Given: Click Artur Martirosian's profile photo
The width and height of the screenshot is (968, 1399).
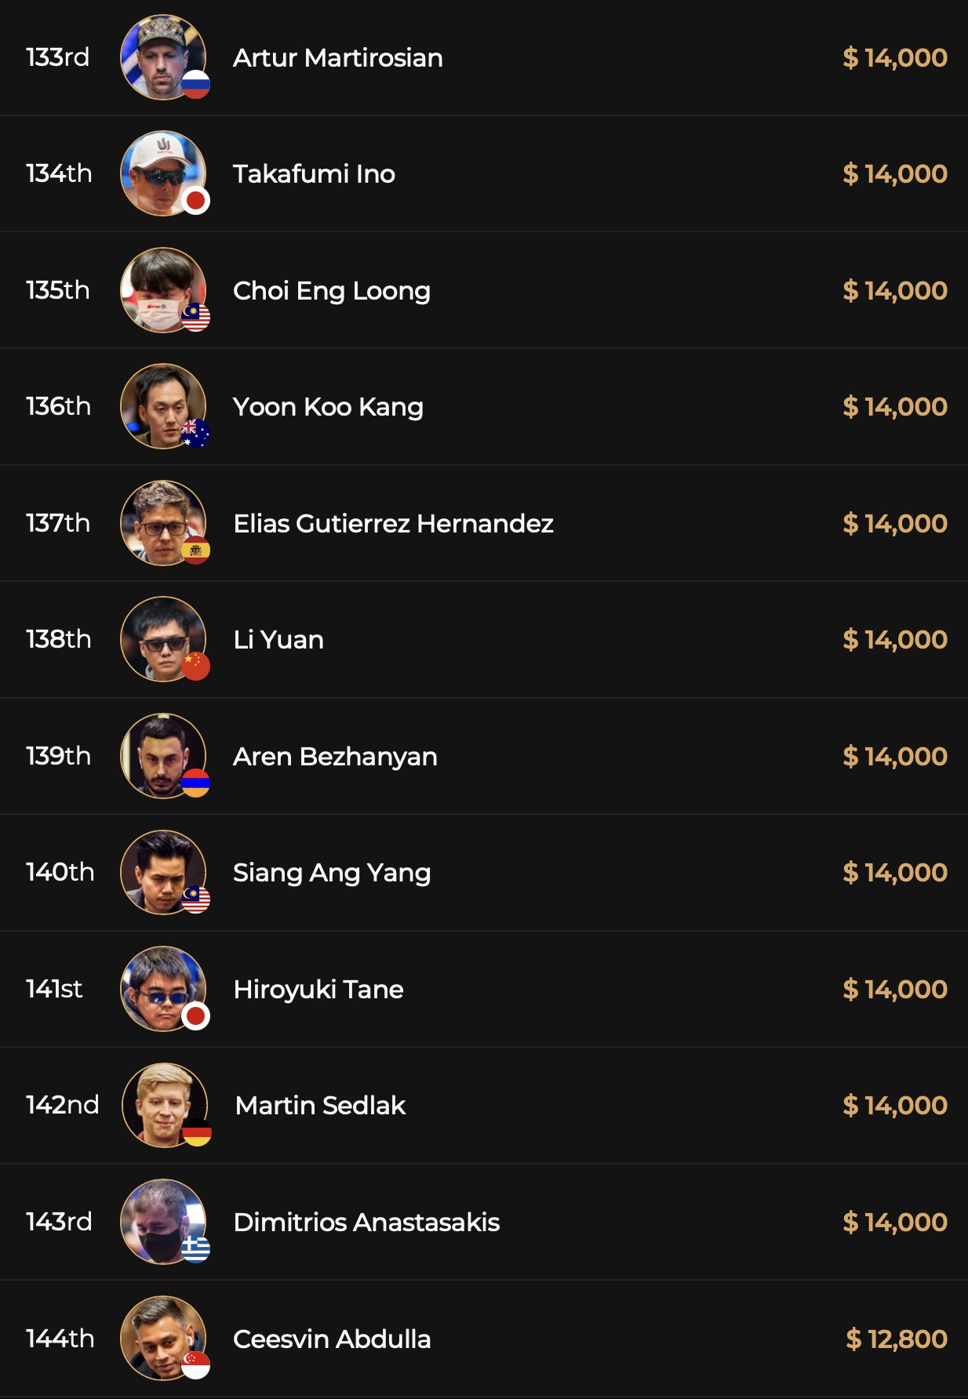Looking at the screenshot, I should click(162, 56).
